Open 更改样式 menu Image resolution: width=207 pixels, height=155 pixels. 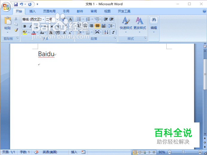click(x=140, y=25)
